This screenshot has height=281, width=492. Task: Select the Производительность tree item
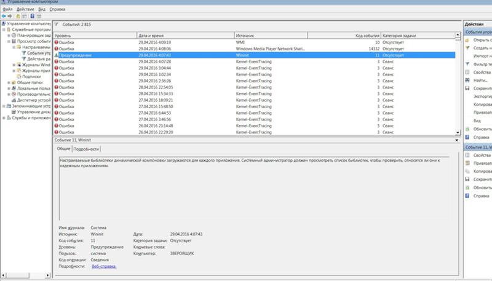34,95
